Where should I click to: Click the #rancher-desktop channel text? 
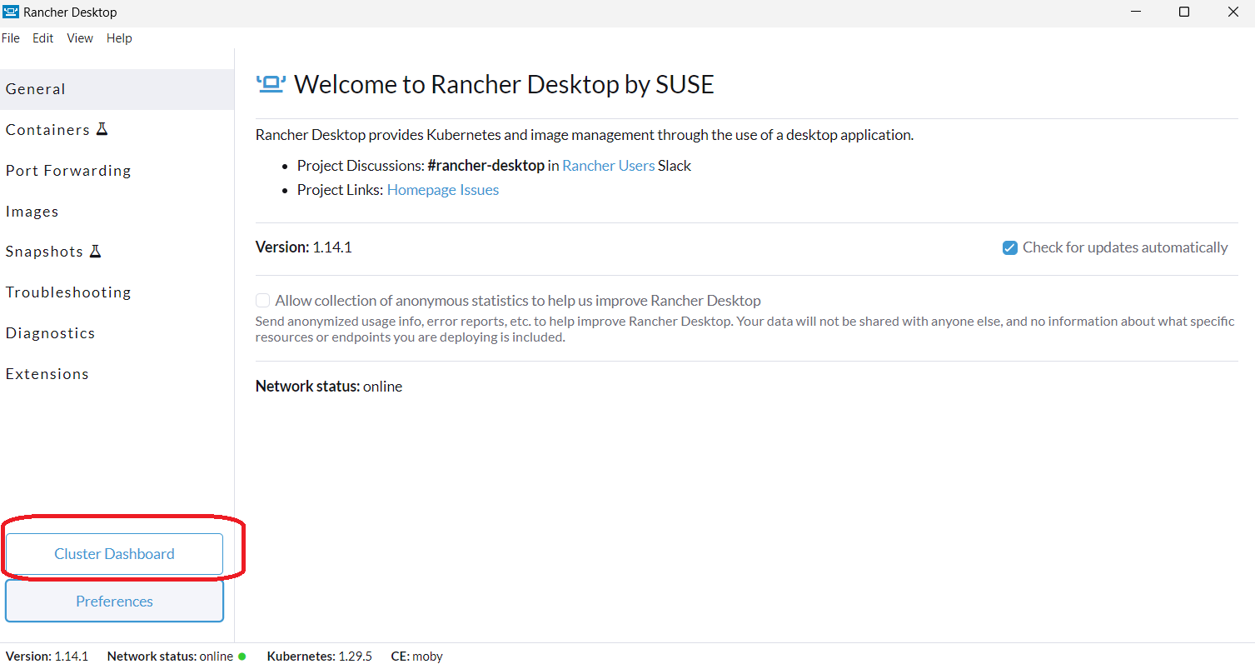pyautogui.click(x=486, y=166)
